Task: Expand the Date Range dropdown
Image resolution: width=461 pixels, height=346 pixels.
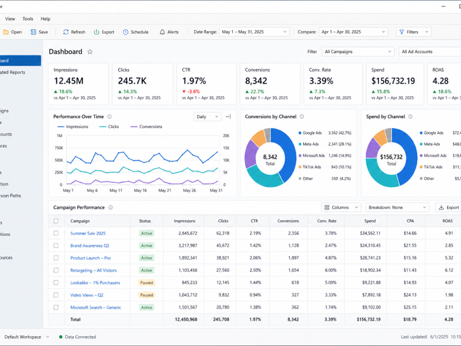Action: [x=254, y=32]
